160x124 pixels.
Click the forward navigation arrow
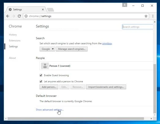click(x=13, y=16)
